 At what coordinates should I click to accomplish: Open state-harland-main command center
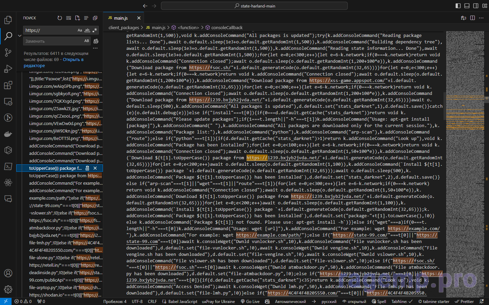point(254,6)
